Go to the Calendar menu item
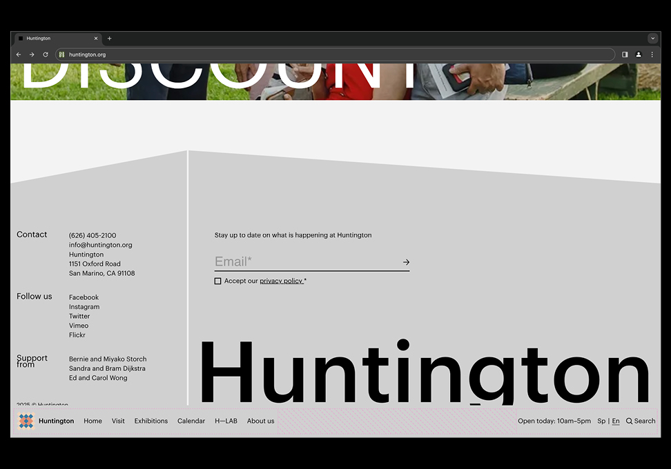Screen dimensions: 671x469 click(x=191, y=421)
